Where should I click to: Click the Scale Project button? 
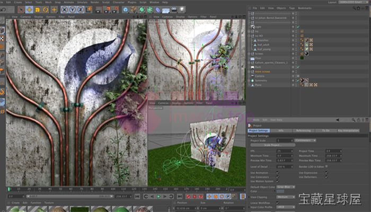(x=273, y=145)
